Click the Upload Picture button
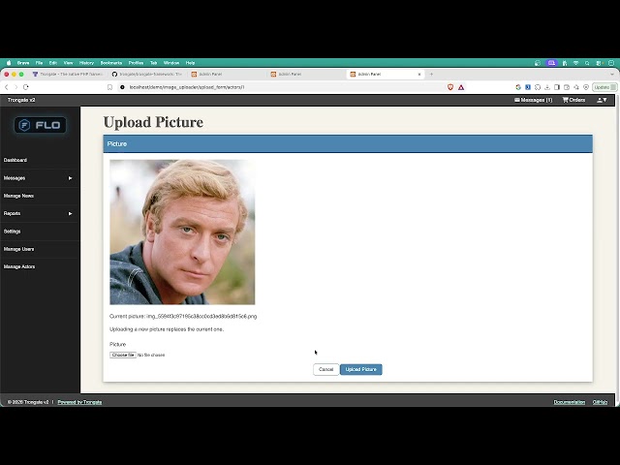 361,369
